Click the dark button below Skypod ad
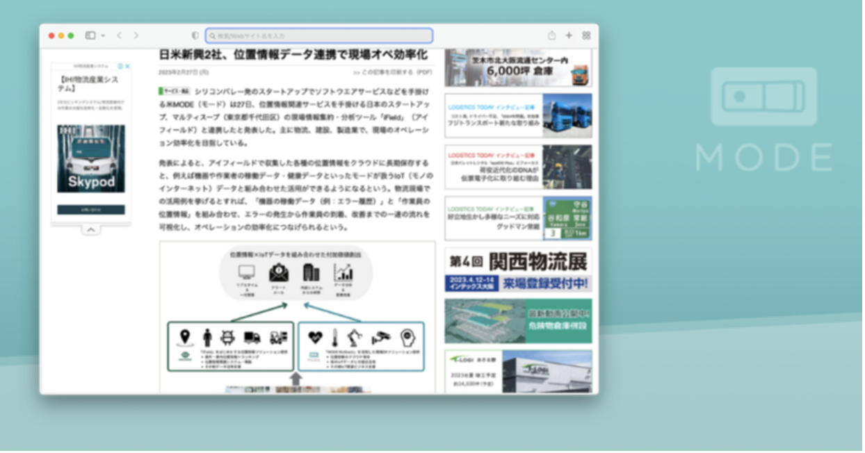 tap(91, 209)
